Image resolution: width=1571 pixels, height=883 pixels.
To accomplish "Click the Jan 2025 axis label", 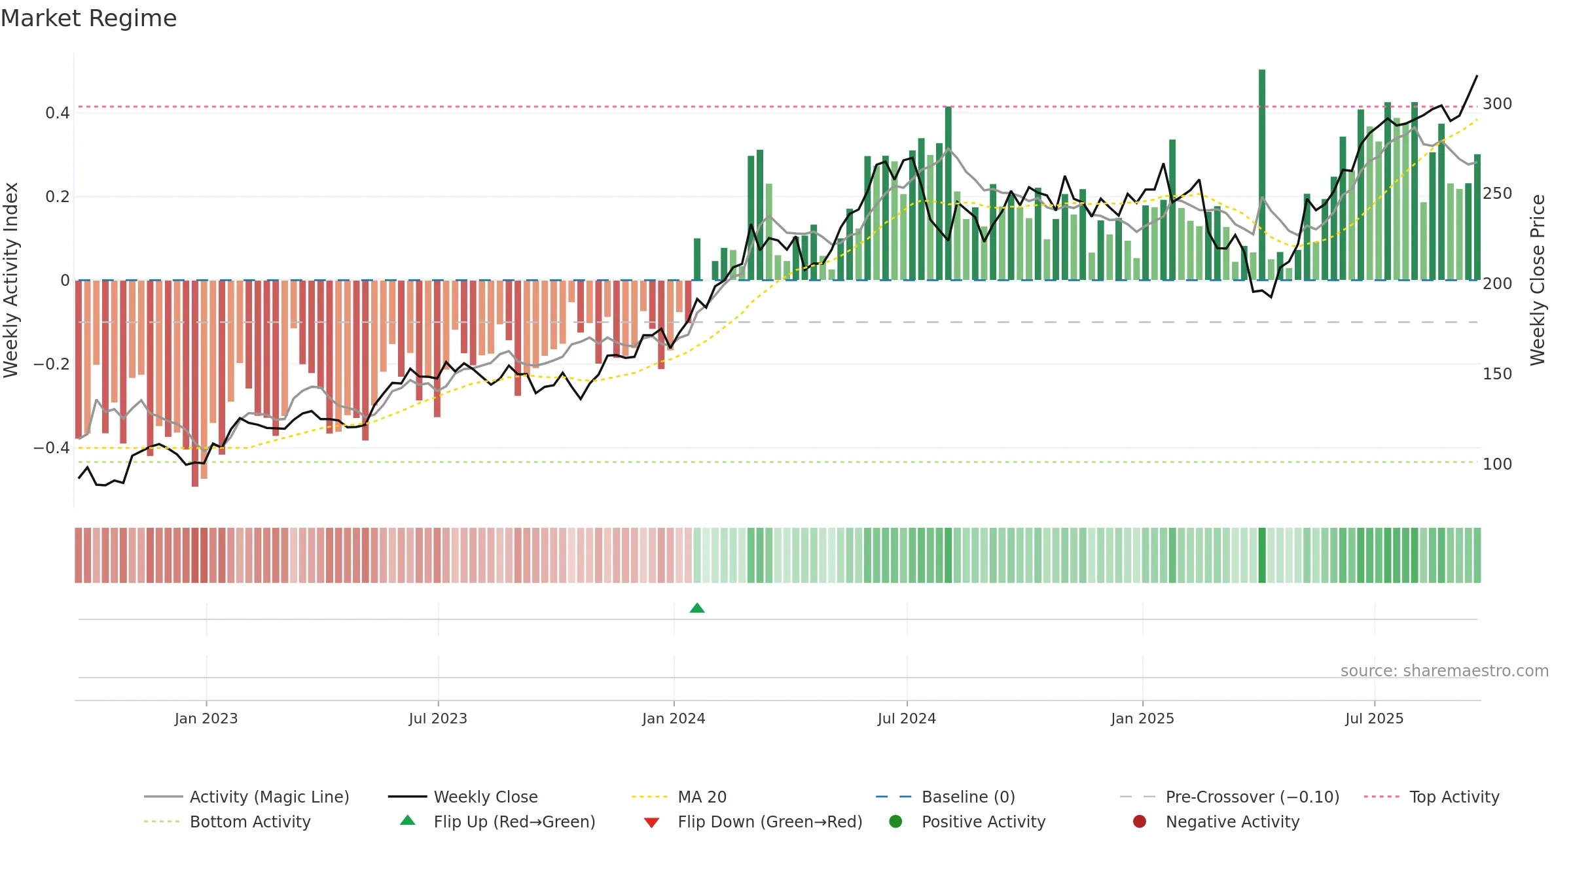I will [x=1142, y=718].
